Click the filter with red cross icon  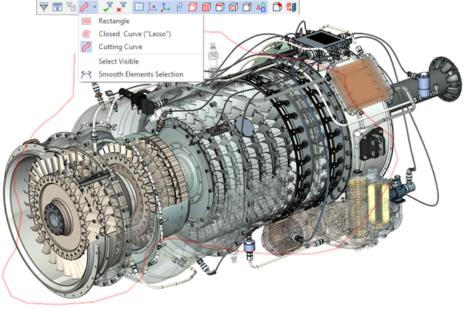(121, 7)
